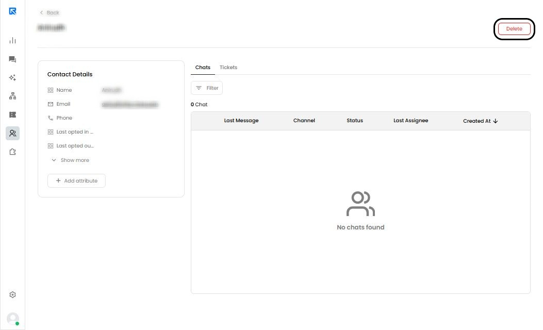543x330 pixels.
Task: Click the Last Message column header
Action: 241,121
